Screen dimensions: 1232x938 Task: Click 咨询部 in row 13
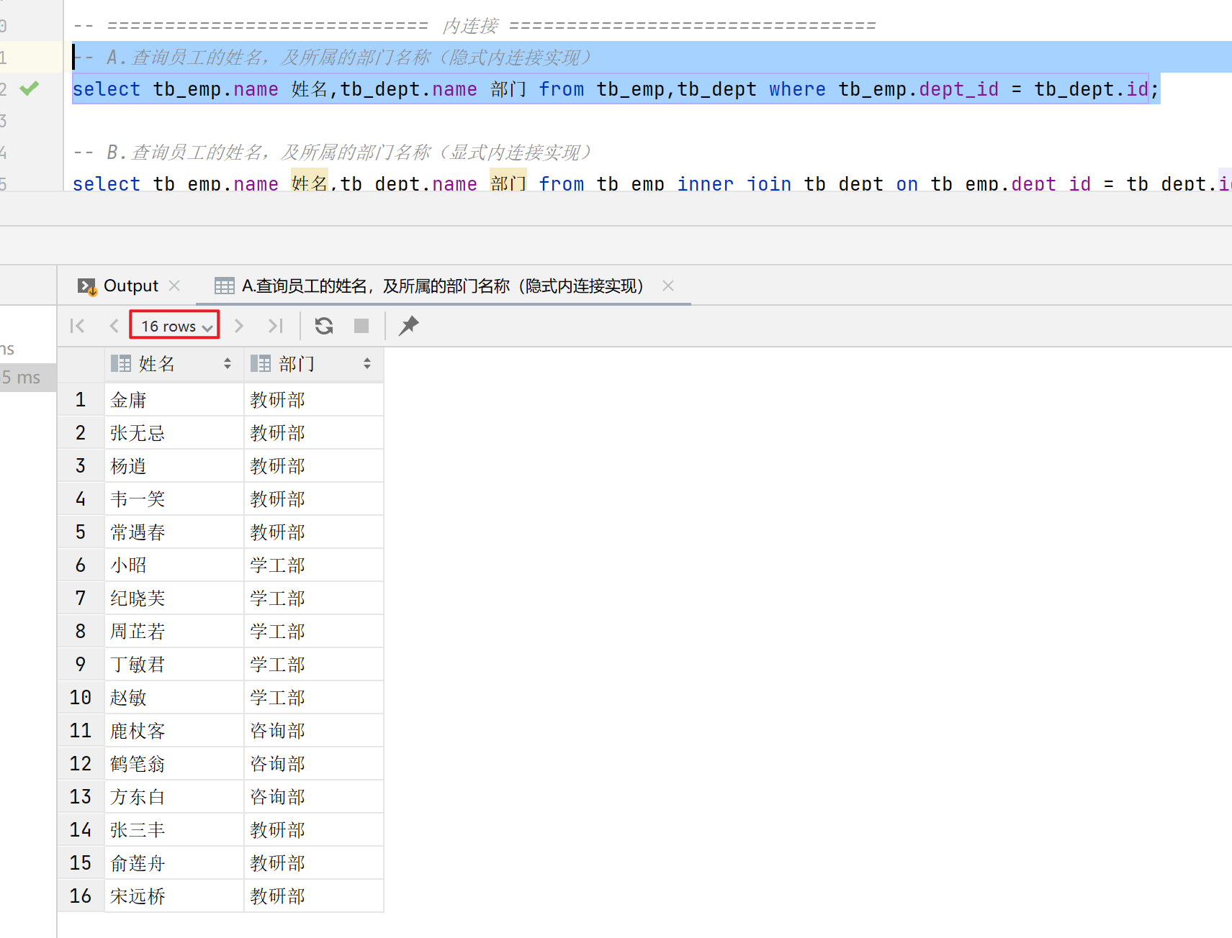(314, 797)
